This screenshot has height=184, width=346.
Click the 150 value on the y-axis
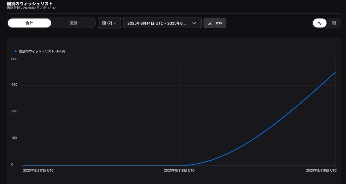coord(14,138)
